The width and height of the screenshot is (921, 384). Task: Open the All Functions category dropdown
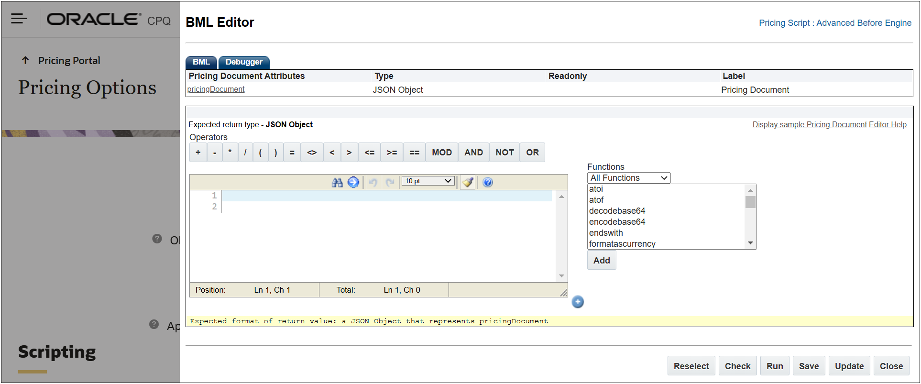[629, 178]
